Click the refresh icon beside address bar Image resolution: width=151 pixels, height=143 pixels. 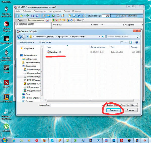click(x=103, y=37)
